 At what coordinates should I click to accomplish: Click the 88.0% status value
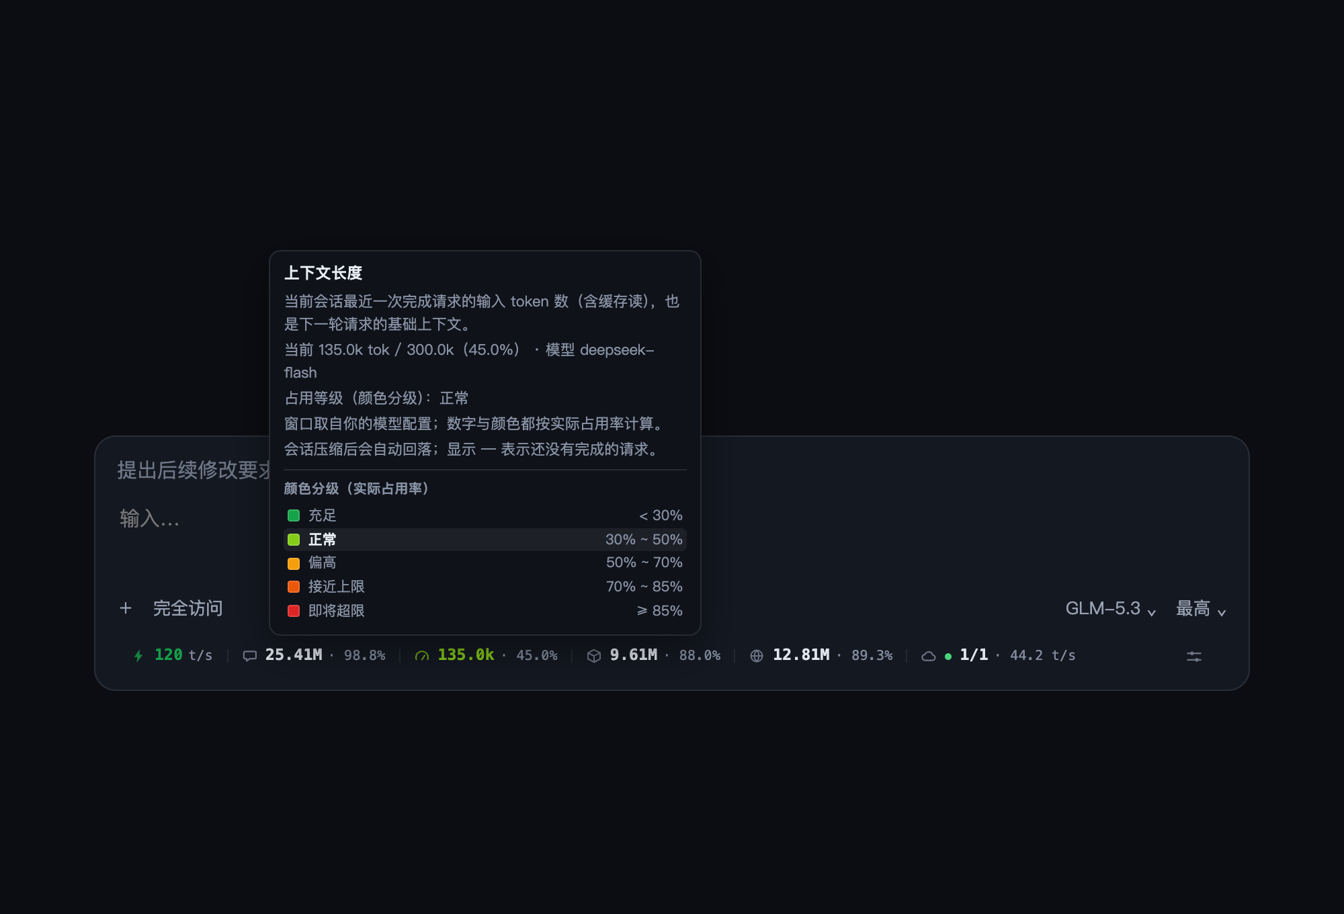[700, 655]
